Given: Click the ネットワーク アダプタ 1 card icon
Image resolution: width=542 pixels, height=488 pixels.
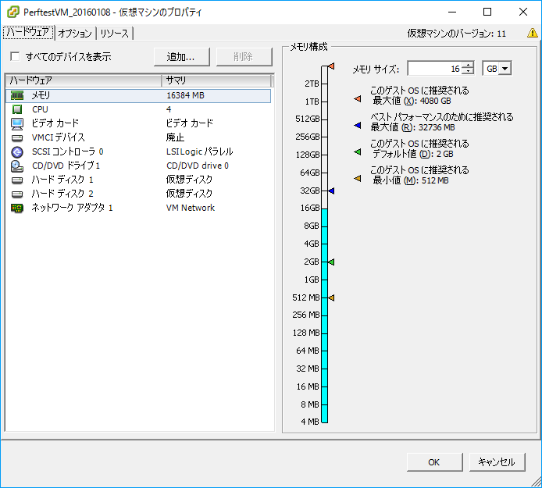Looking at the screenshot, I should coord(17,208).
